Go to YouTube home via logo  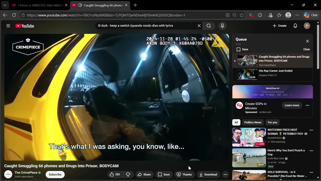point(25,26)
